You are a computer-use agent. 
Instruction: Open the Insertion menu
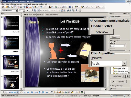click(19, 4)
